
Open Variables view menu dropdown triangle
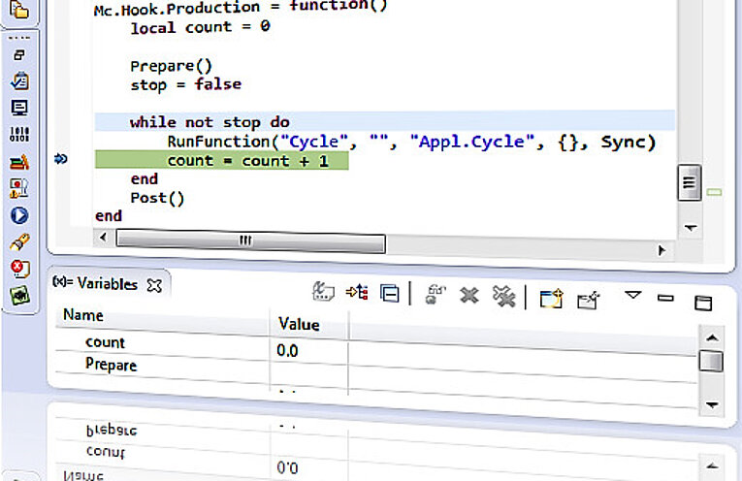click(x=632, y=294)
